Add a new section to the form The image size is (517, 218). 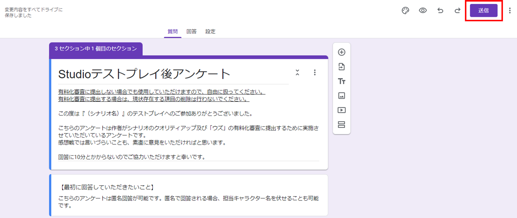point(341,125)
